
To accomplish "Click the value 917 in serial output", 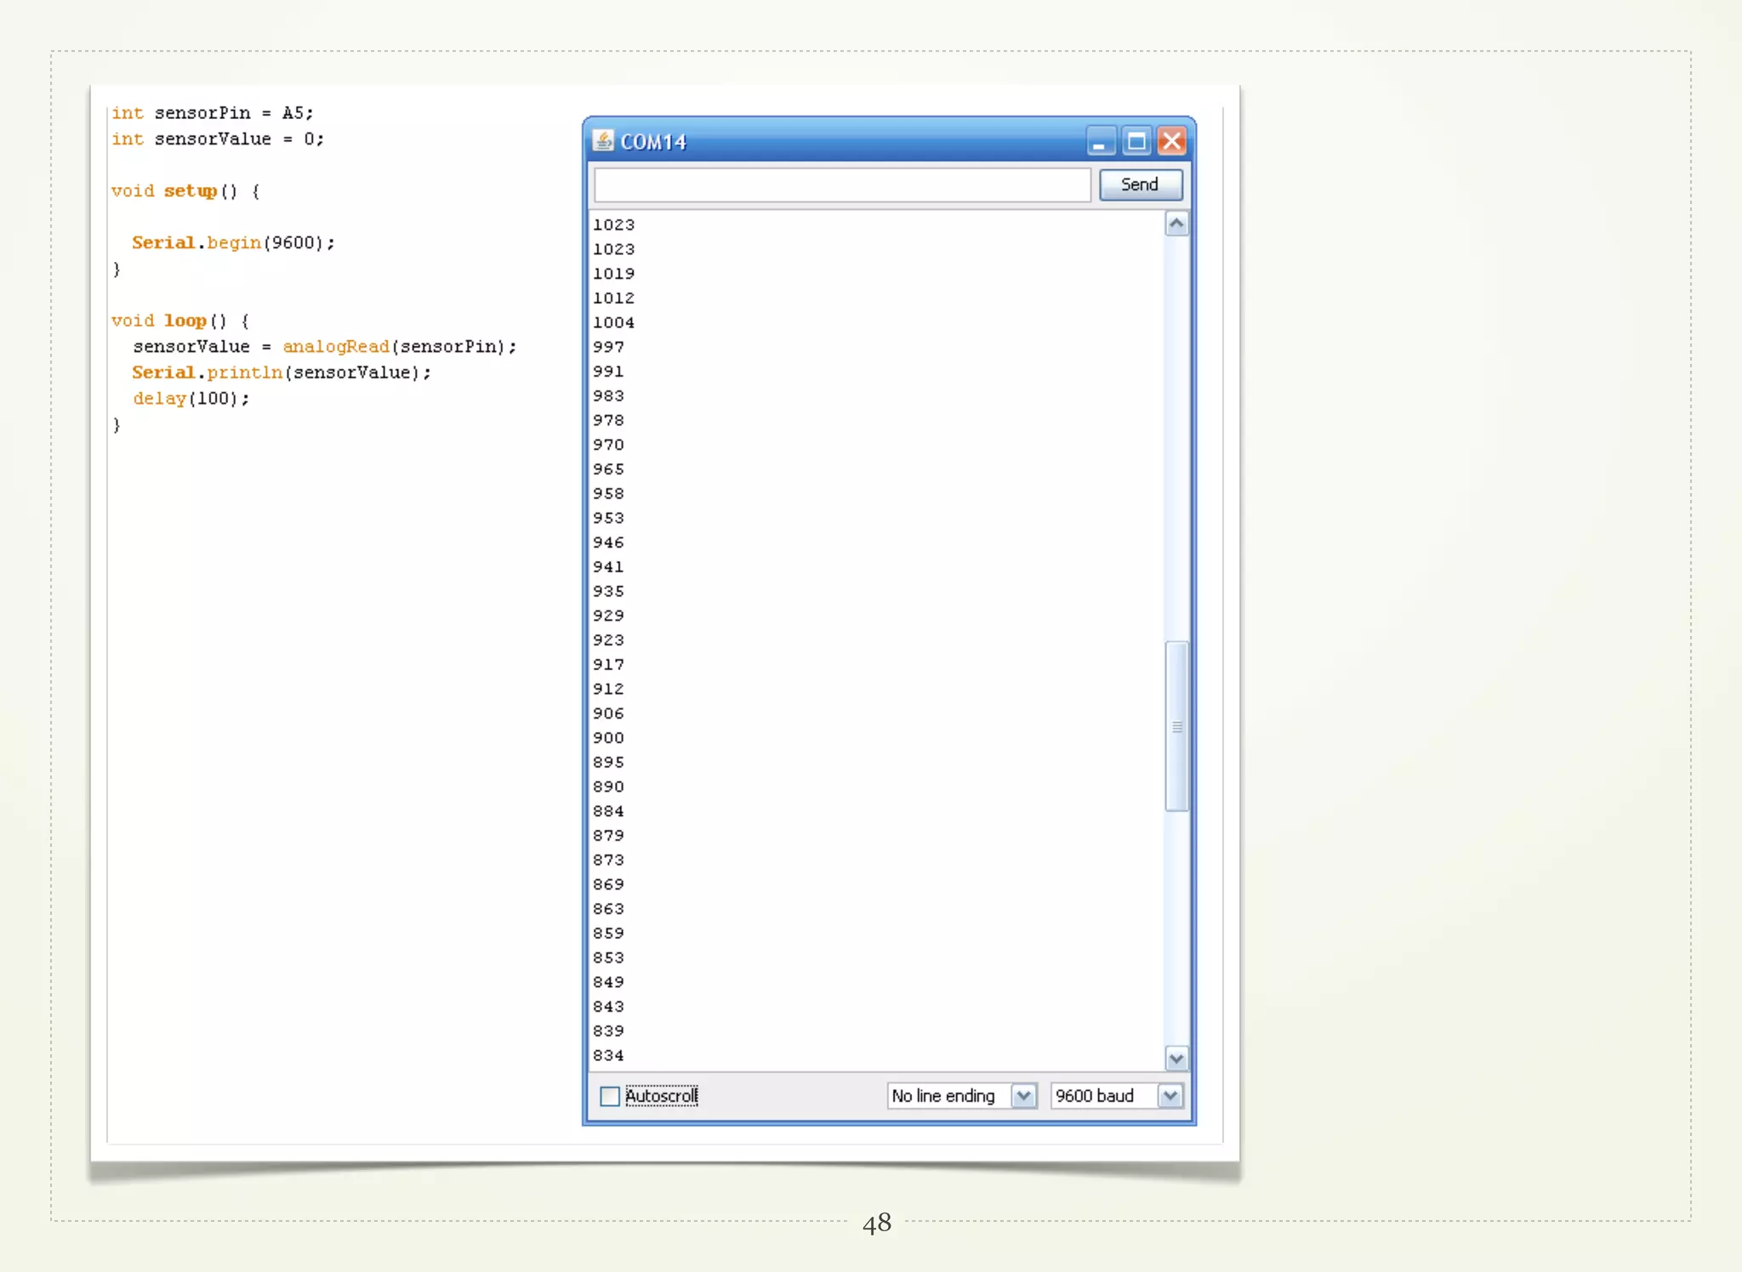I will (609, 665).
